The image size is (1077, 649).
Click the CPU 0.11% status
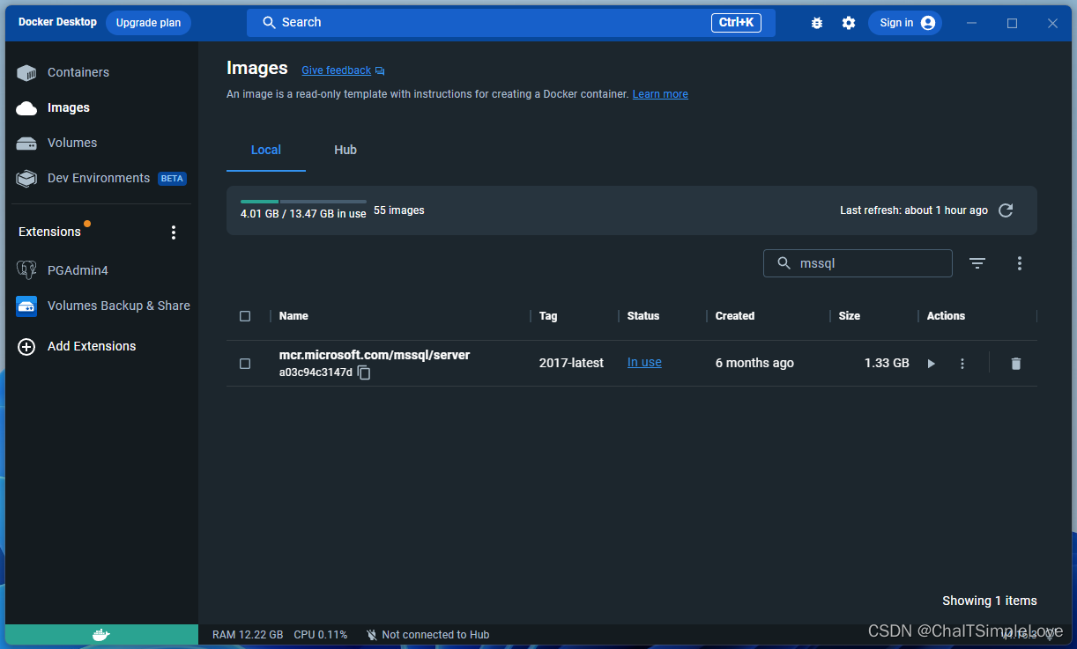coord(321,635)
